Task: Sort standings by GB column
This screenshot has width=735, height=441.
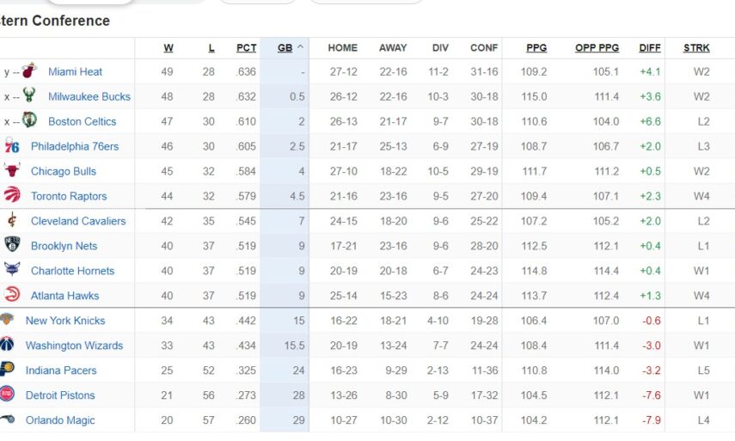Action: pos(285,48)
